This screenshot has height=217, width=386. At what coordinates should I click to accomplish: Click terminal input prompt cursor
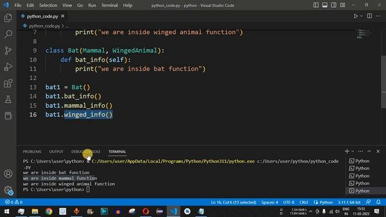coord(88,189)
